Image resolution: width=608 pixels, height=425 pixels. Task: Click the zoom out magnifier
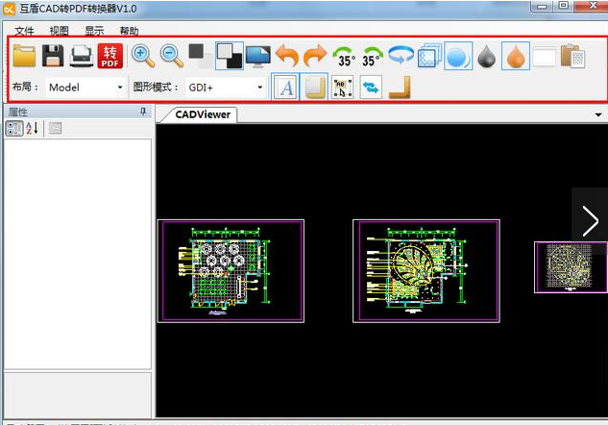pyautogui.click(x=172, y=57)
